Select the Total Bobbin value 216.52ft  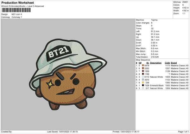(155, 57)
